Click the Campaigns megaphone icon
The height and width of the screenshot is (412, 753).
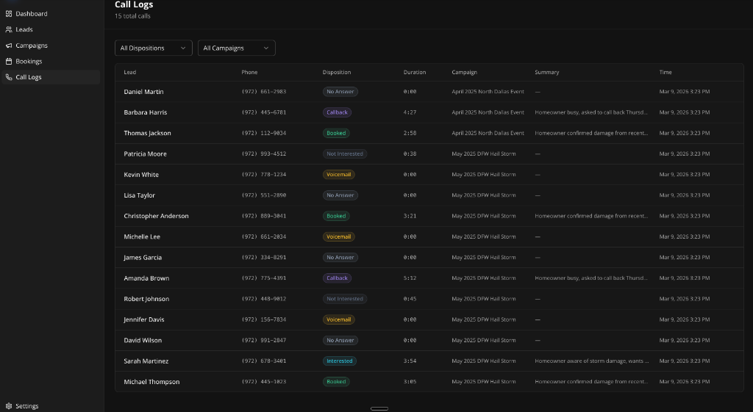(x=9, y=46)
